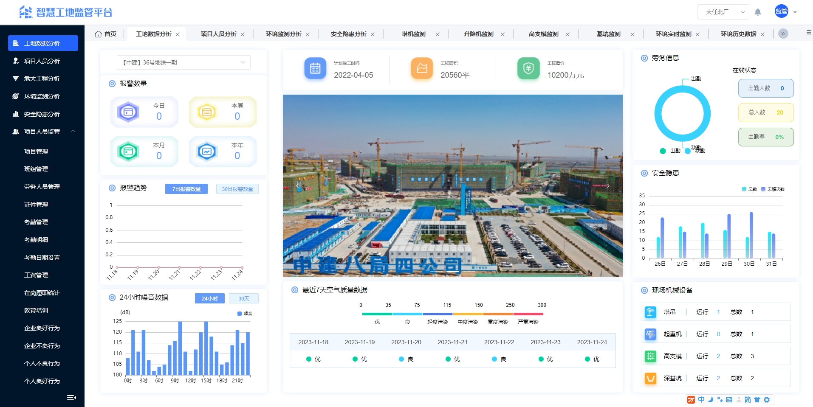Click the 本月 alarm count green icon
The height and width of the screenshot is (407, 813).
[x=128, y=152]
